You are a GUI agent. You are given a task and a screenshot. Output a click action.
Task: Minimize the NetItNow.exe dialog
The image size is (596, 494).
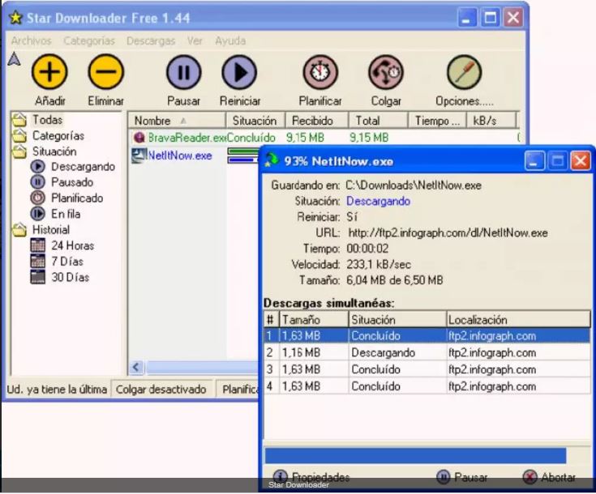534,161
